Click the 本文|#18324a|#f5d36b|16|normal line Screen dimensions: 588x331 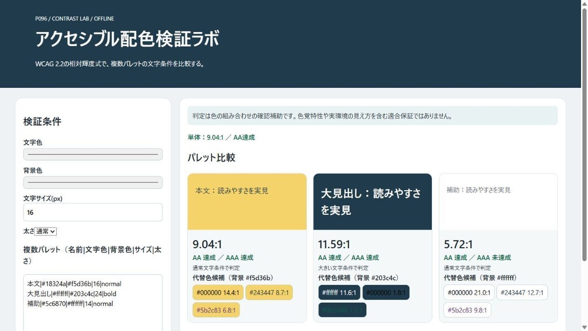coord(74,284)
